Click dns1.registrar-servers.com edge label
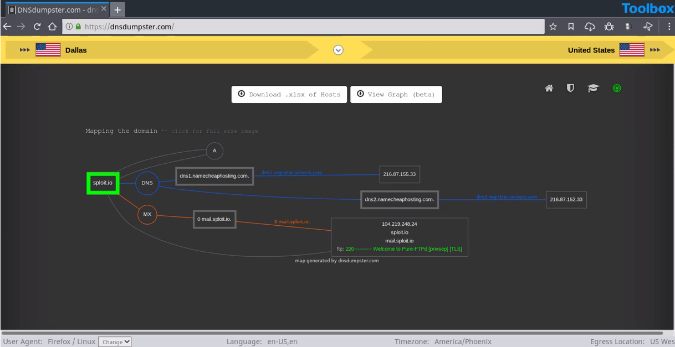The width and height of the screenshot is (675, 347). click(x=292, y=173)
